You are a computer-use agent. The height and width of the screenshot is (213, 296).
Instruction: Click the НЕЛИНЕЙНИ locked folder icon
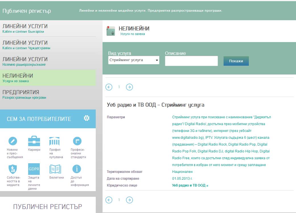point(111,31)
